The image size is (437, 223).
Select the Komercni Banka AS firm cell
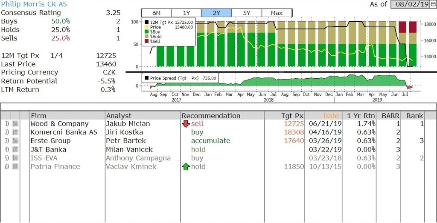tap(64, 132)
